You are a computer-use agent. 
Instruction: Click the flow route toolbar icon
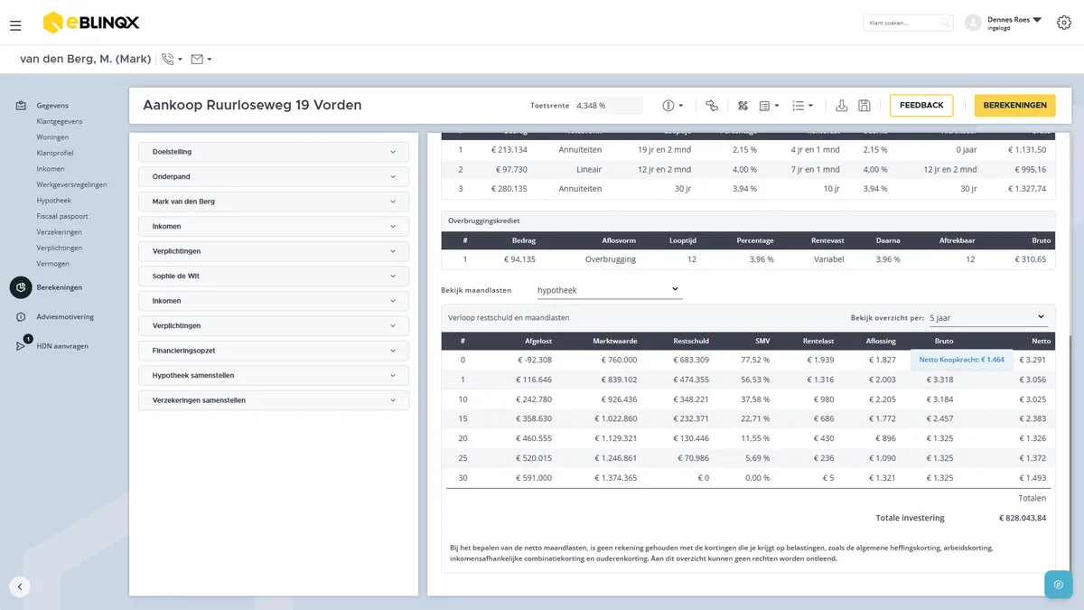712,106
